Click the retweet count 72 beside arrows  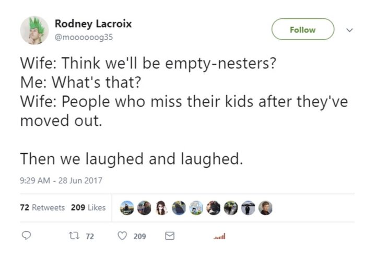coord(89,237)
